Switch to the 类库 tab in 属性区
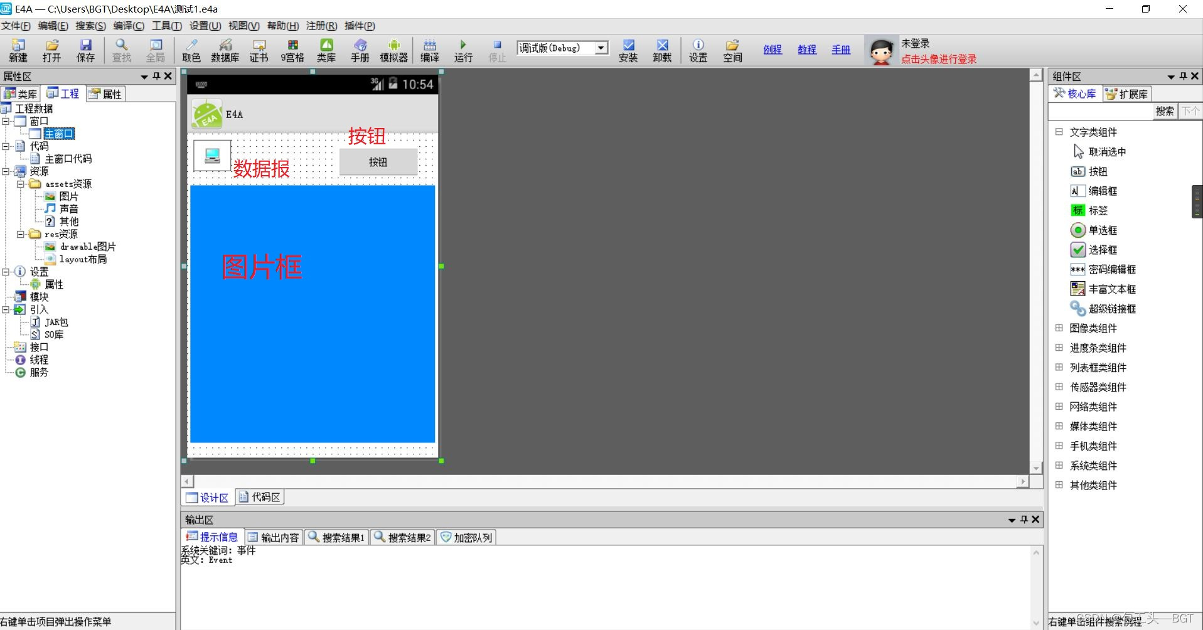 [x=20, y=94]
